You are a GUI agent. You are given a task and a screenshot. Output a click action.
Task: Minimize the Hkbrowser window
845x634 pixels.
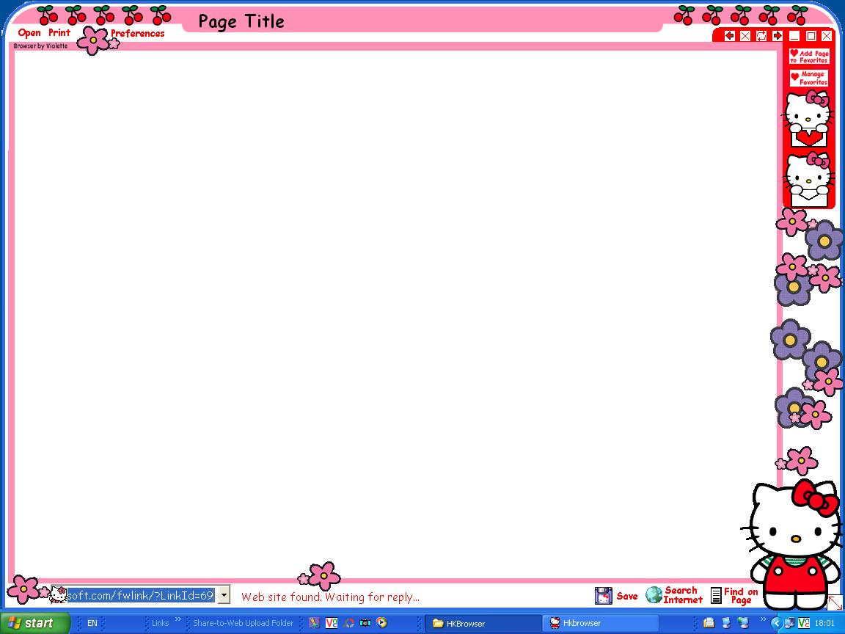[794, 36]
